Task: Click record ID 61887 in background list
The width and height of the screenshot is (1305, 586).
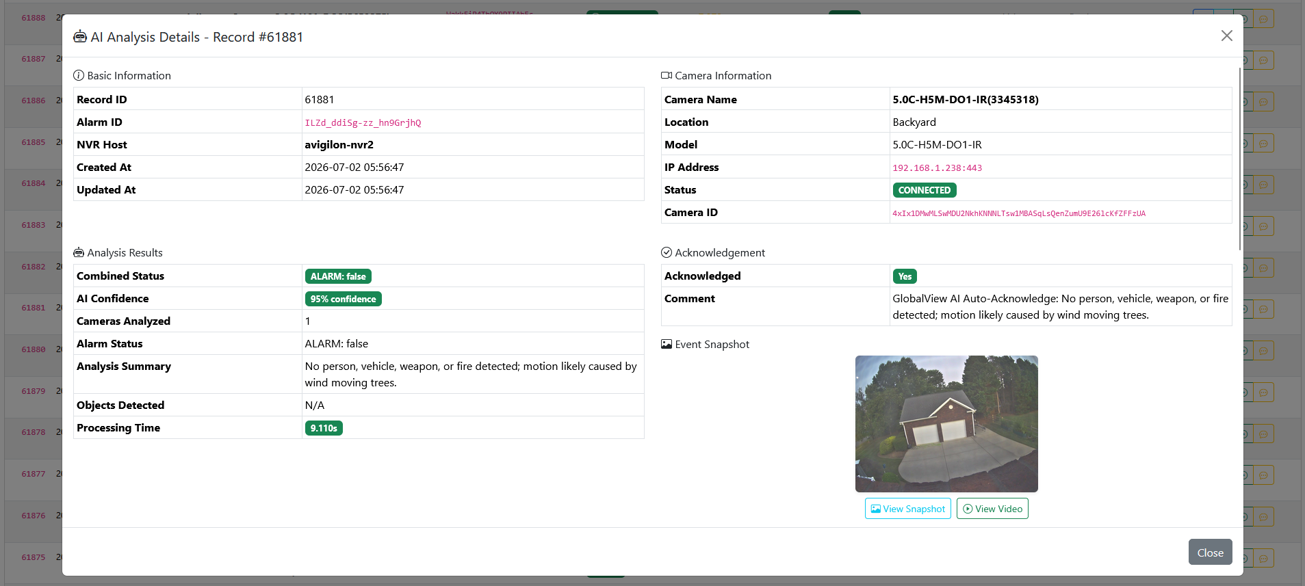Action: click(34, 59)
